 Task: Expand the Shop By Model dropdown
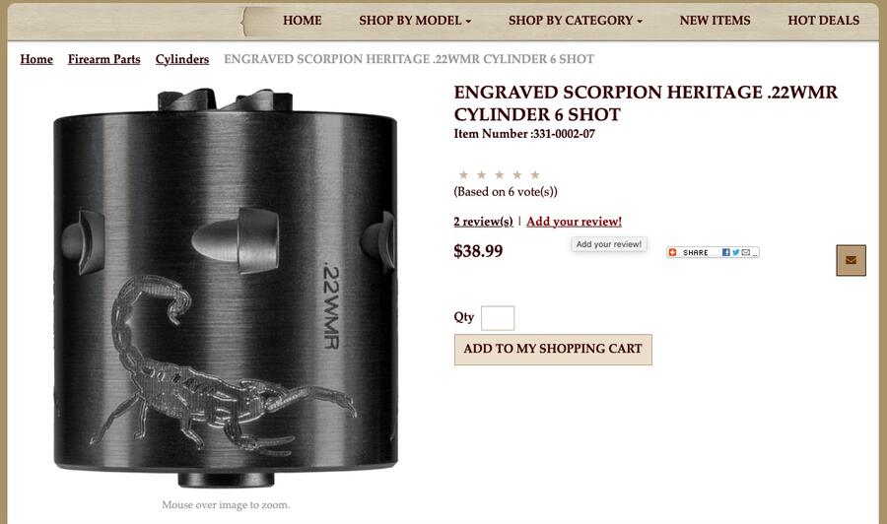point(415,21)
